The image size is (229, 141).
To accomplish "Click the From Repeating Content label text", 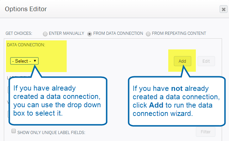I will [179, 33].
